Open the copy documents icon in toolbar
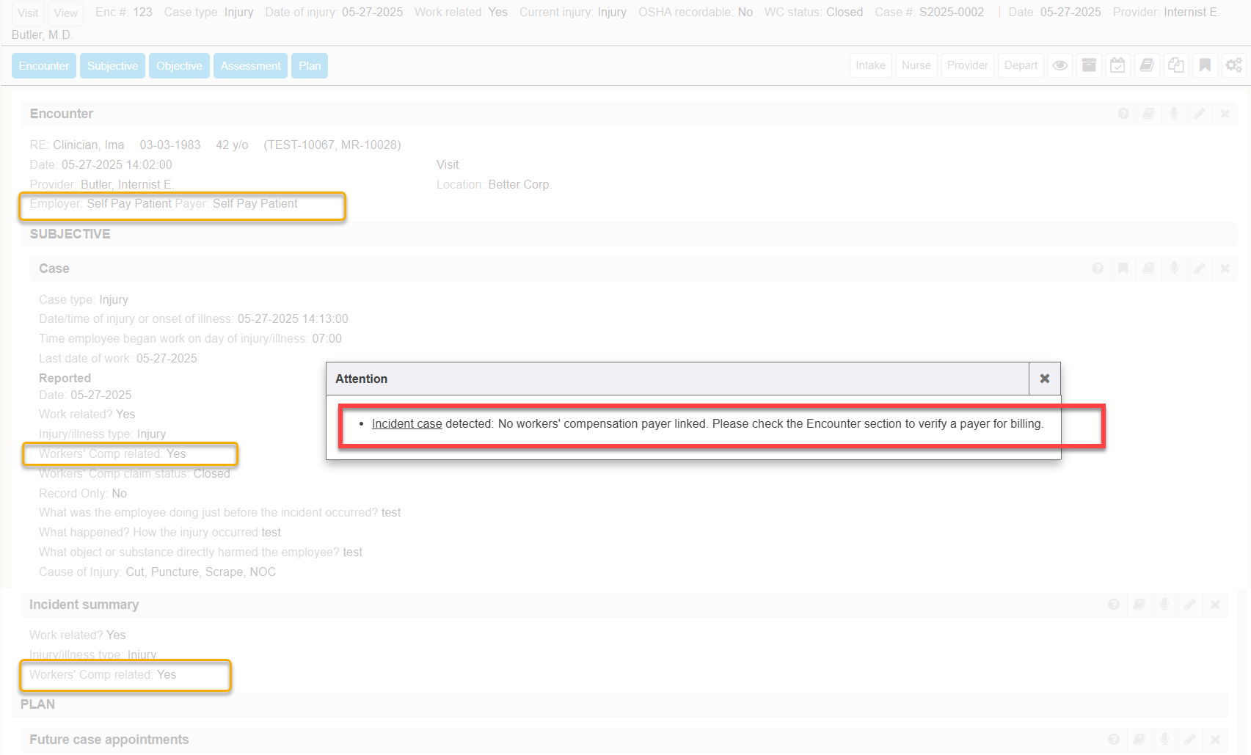The image size is (1251, 755). pyautogui.click(x=1175, y=65)
